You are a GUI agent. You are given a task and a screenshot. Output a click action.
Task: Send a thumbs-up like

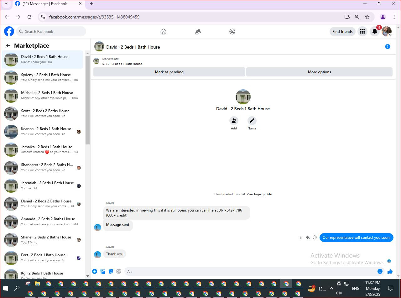pos(390,271)
